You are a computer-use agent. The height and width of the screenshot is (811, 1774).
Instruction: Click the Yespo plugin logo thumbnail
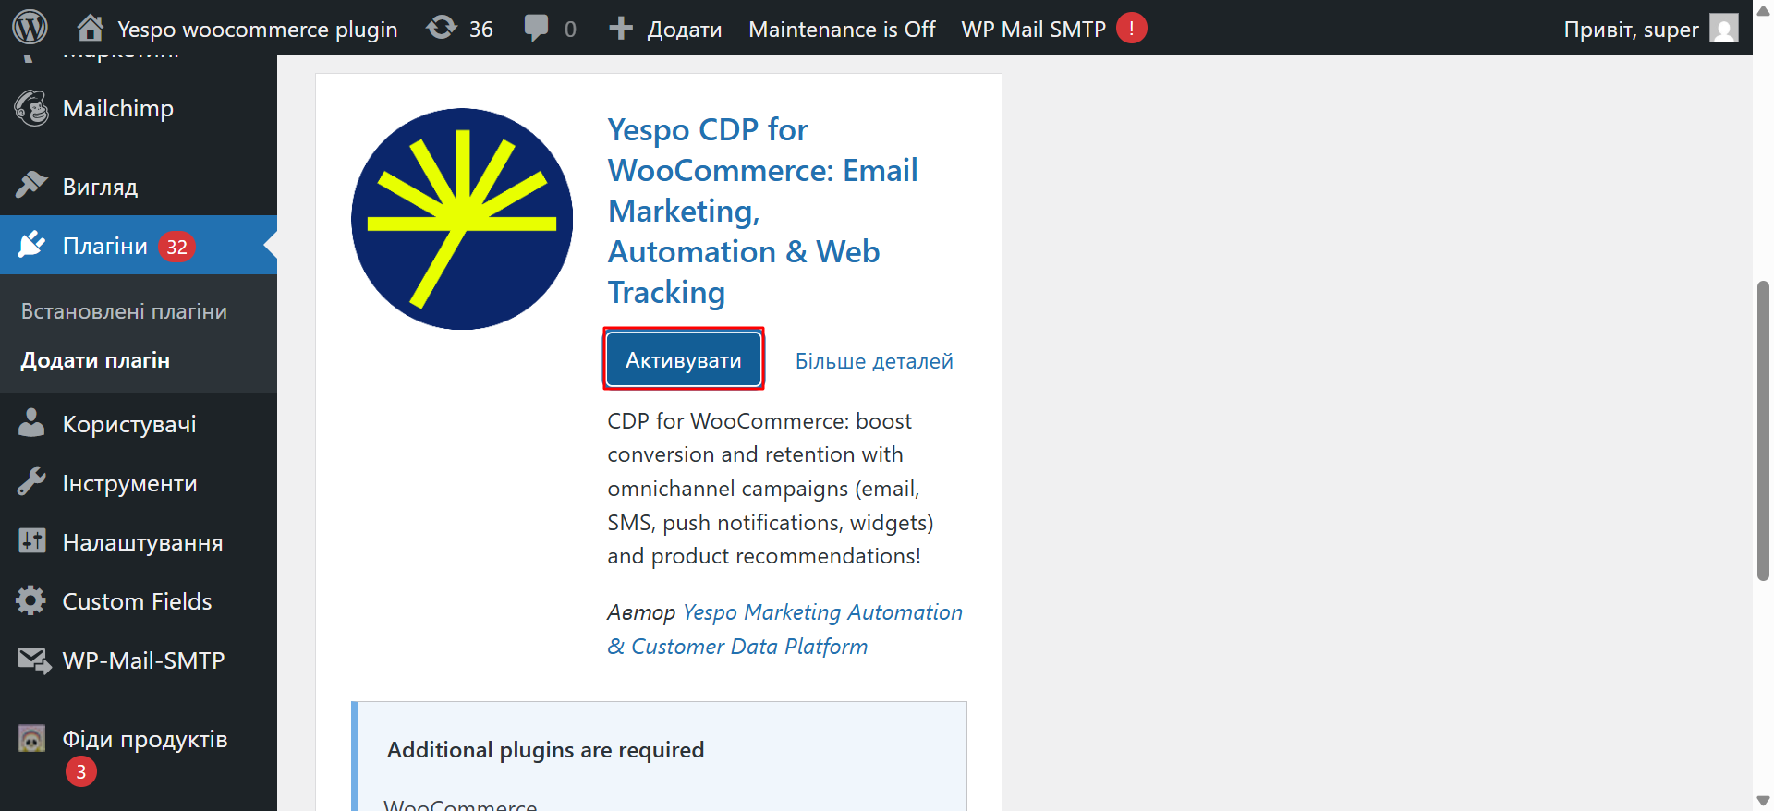[x=462, y=219]
